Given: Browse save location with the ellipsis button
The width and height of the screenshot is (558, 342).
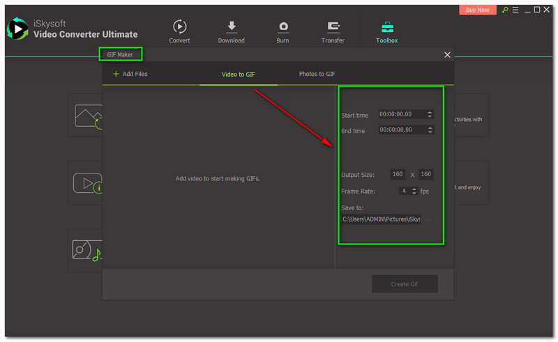Looking at the screenshot, I should tap(428, 219).
